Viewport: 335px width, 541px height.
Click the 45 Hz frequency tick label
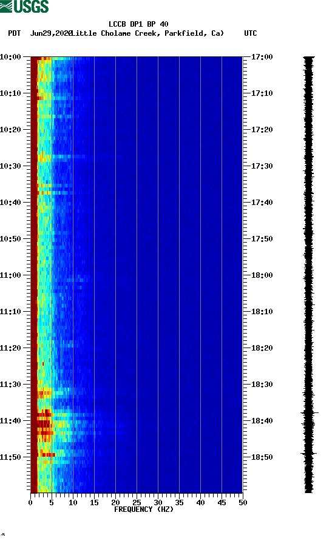click(222, 503)
